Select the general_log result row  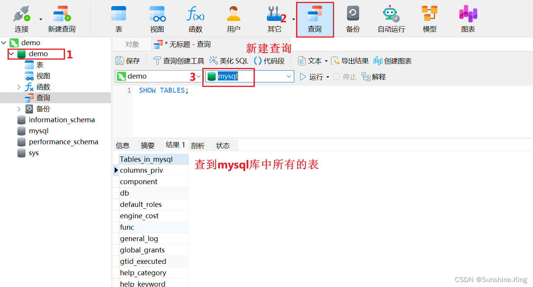(154, 239)
